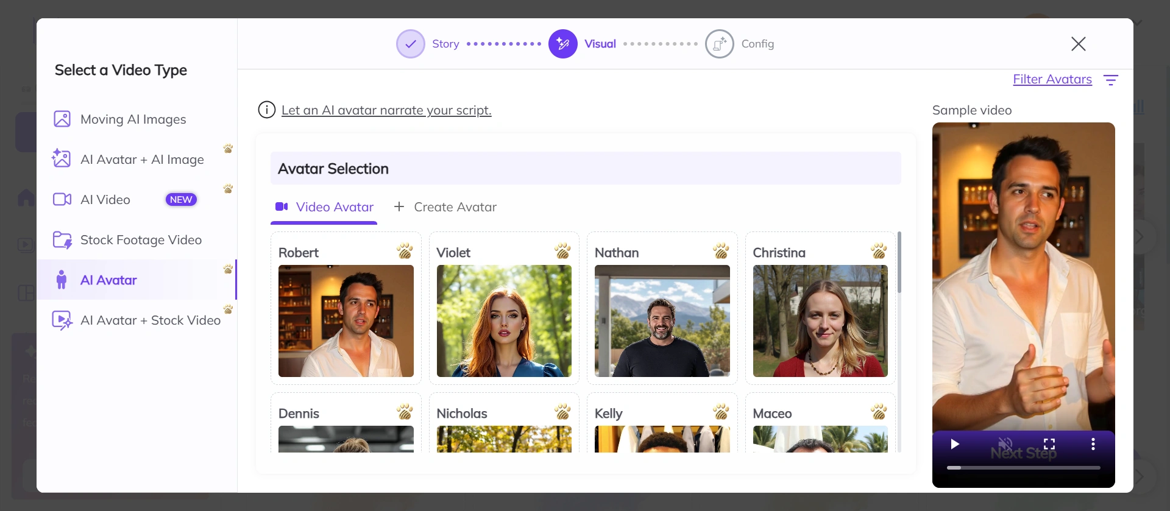Click the avatar list scrollbar

point(899,262)
